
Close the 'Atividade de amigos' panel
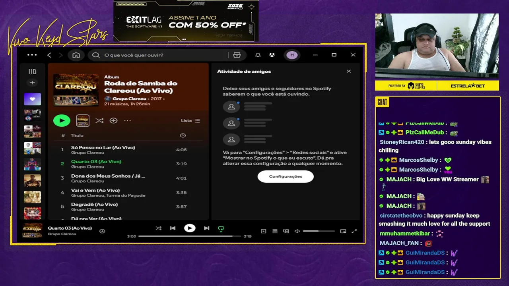coord(349,71)
